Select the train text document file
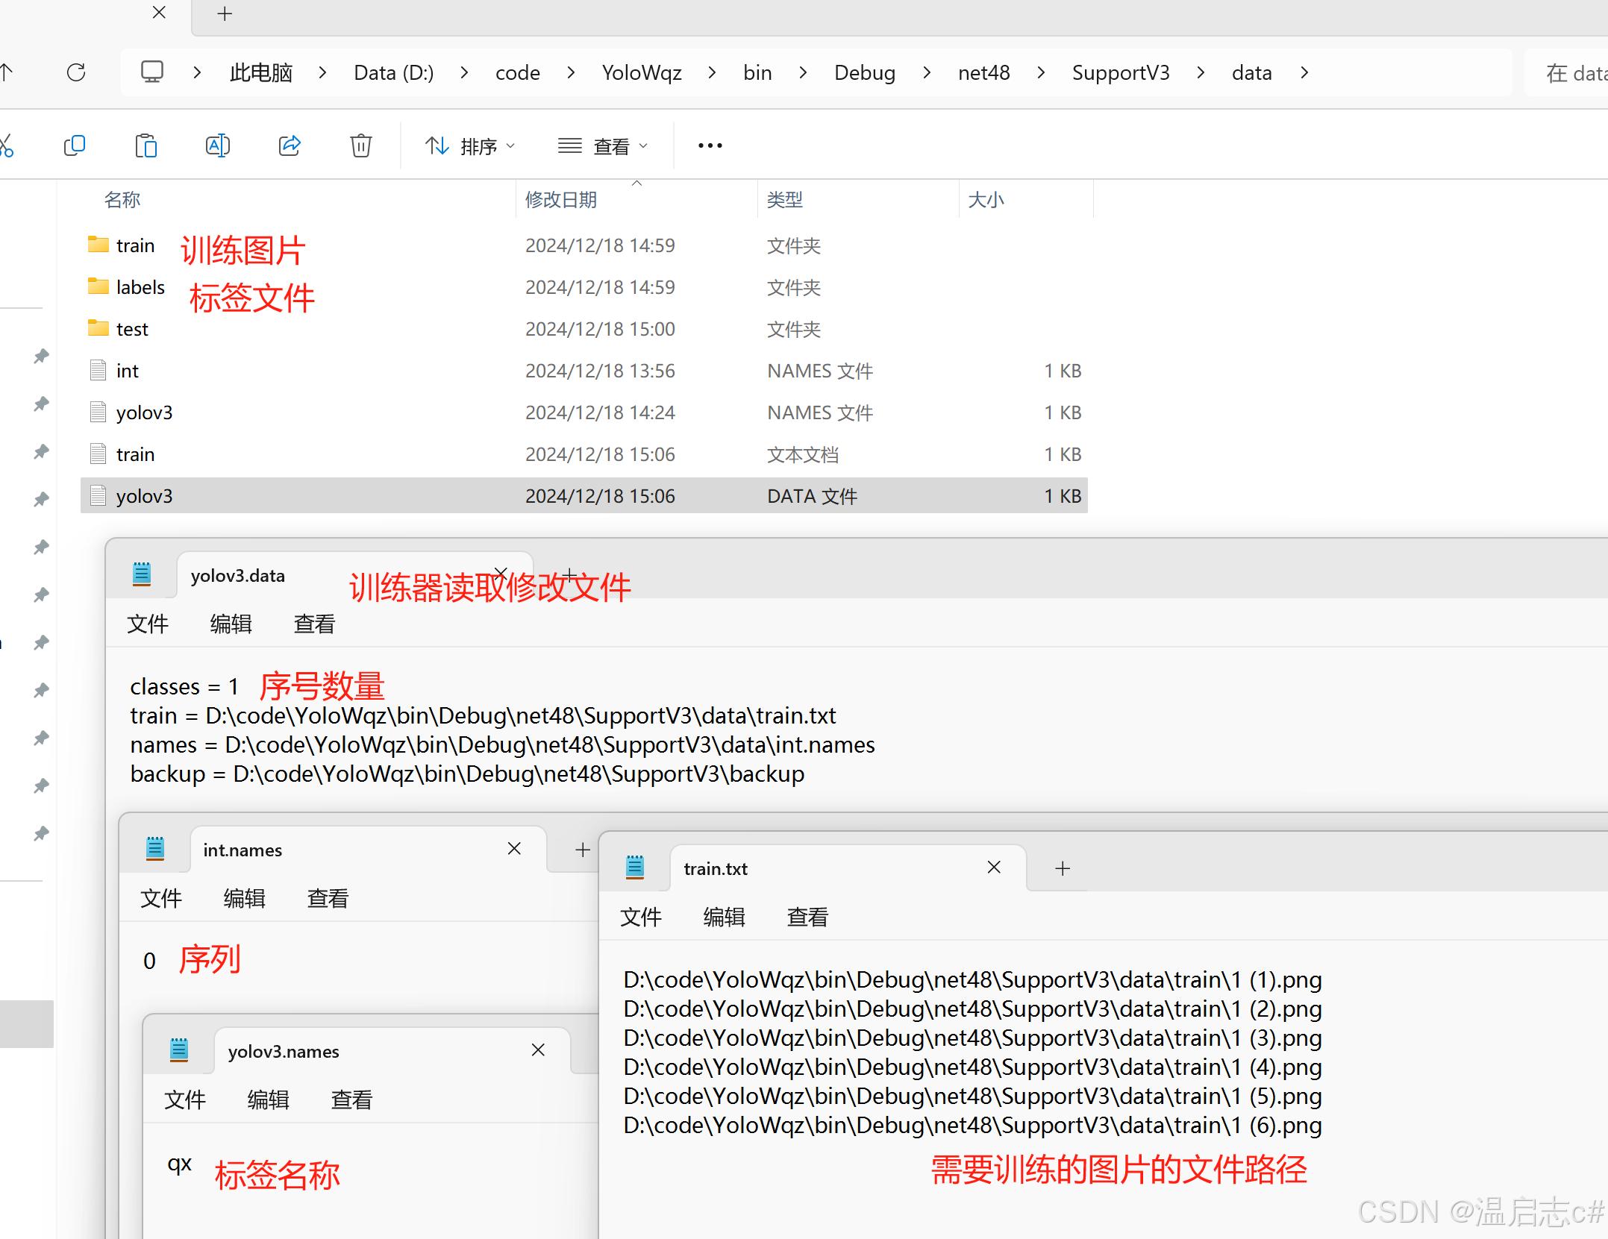Image resolution: width=1608 pixels, height=1239 pixels. click(x=135, y=454)
